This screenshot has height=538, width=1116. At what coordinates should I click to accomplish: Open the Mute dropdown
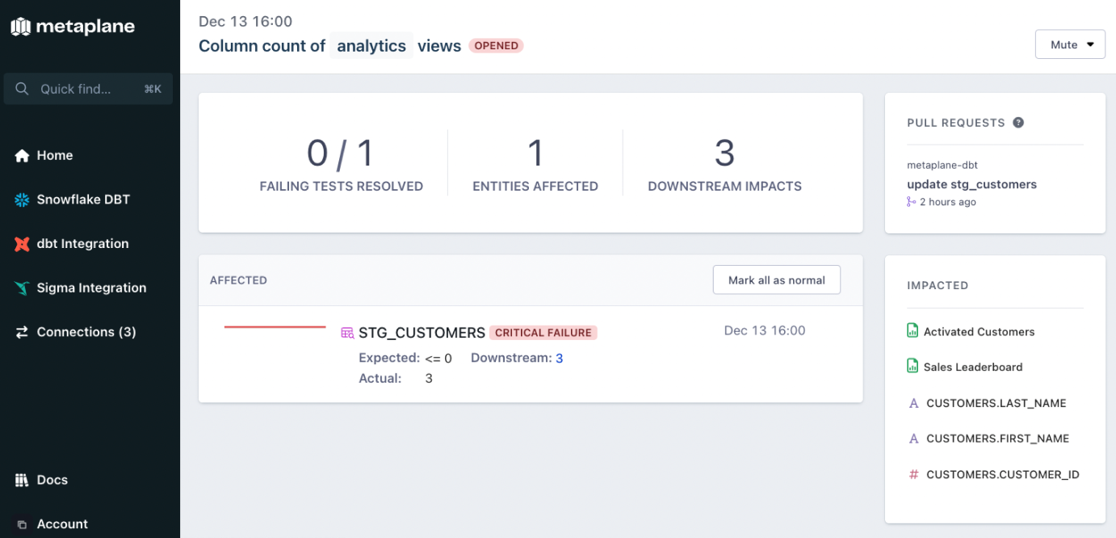click(x=1070, y=44)
